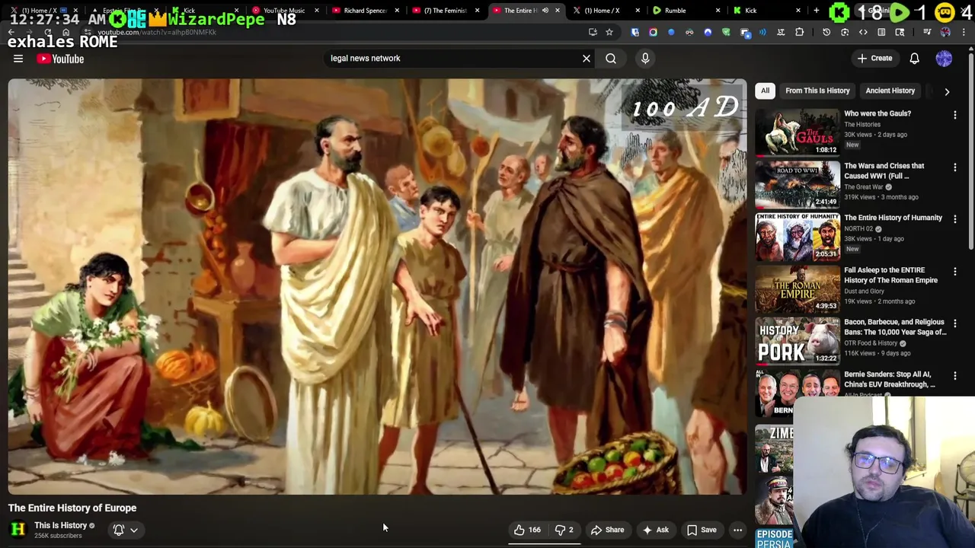The width and height of the screenshot is (975, 548).
Task: Open the This Is History channel avatar
Action: click(x=18, y=529)
